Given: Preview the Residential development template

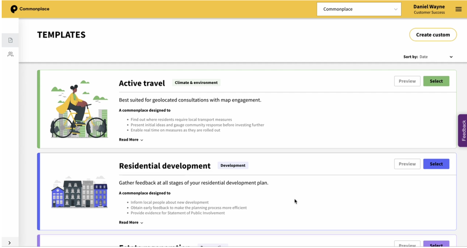Looking at the screenshot, I should click(407, 164).
